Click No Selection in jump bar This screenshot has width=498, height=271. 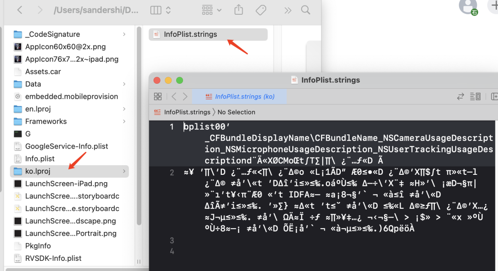click(x=236, y=112)
